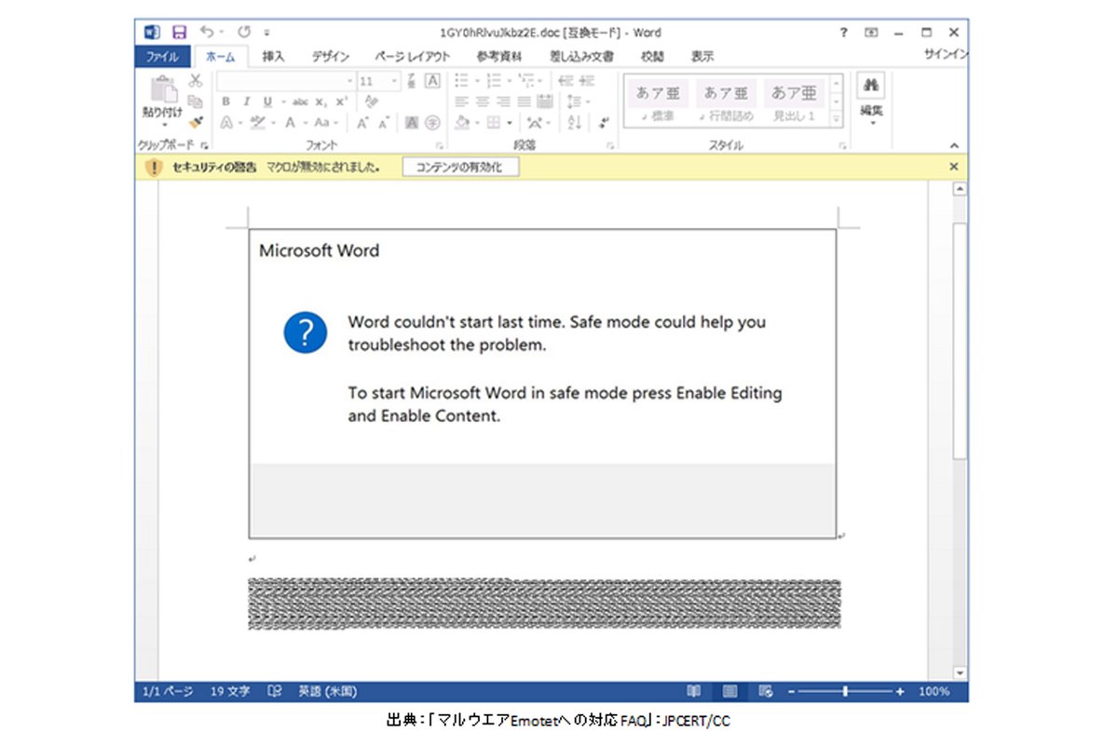Click the Shrink Font icon
The width and height of the screenshot is (1118, 745).
(385, 122)
